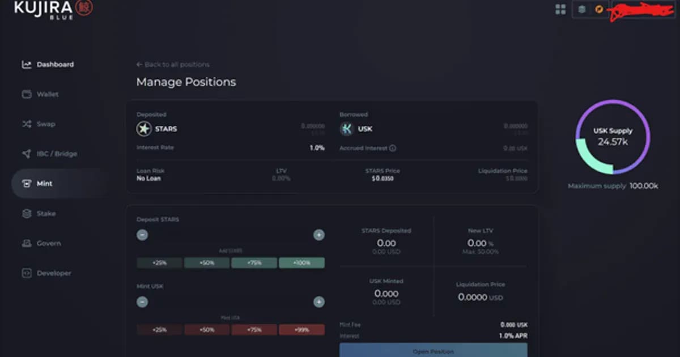Image resolution: width=680 pixels, height=357 pixels.
Task: Click the New LTV 0.00 % value
Action: point(480,243)
